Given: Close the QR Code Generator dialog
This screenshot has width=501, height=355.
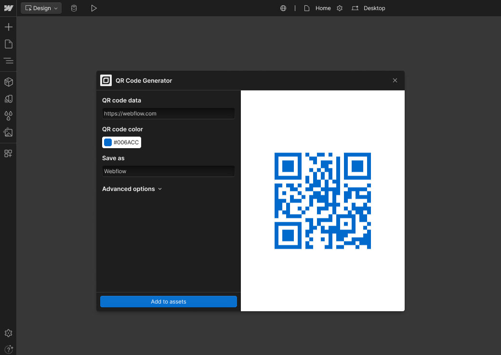Looking at the screenshot, I should pyautogui.click(x=395, y=80).
